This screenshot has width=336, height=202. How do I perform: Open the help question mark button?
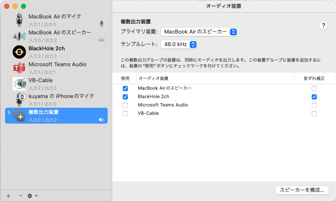(323, 26)
